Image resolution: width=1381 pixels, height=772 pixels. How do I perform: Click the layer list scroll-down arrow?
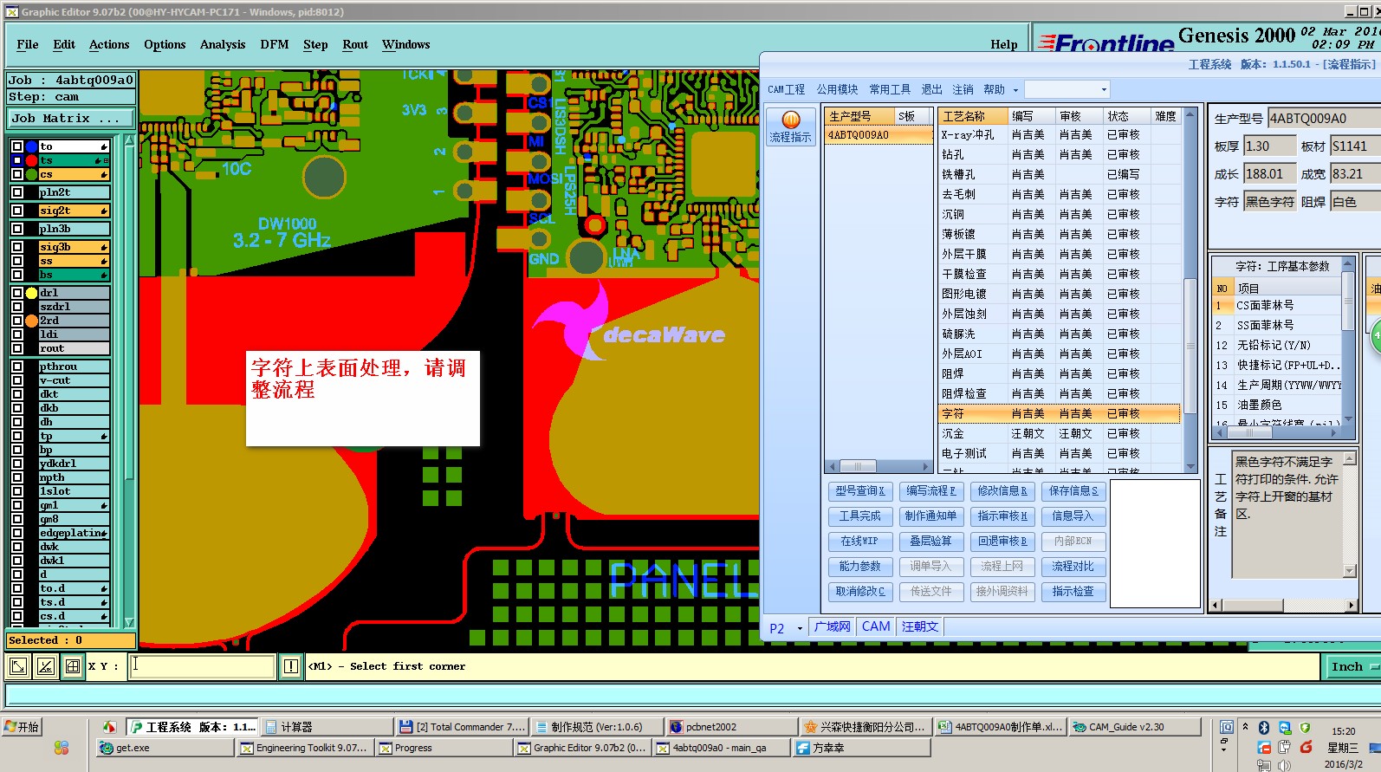point(129,622)
